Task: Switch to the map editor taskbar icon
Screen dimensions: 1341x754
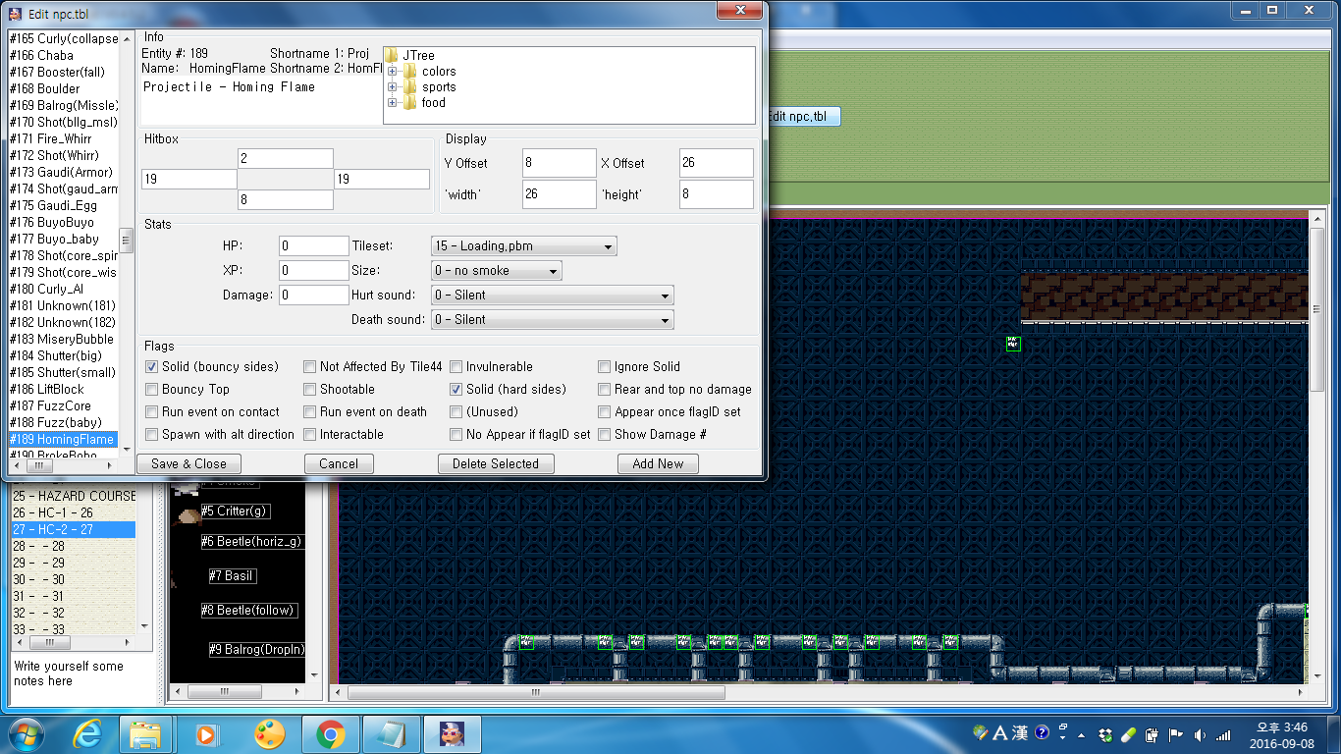Action: pyautogui.click(x=452, y=734)
